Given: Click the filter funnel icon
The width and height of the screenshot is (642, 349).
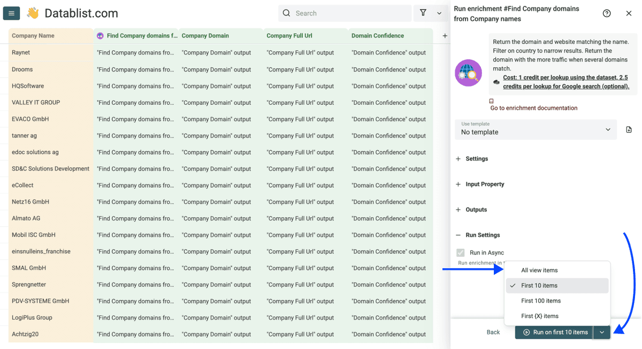Looking at the screenshot, I should pos(423,13).
